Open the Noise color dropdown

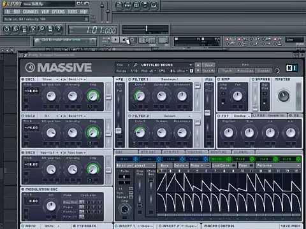(x=51, y=226)
